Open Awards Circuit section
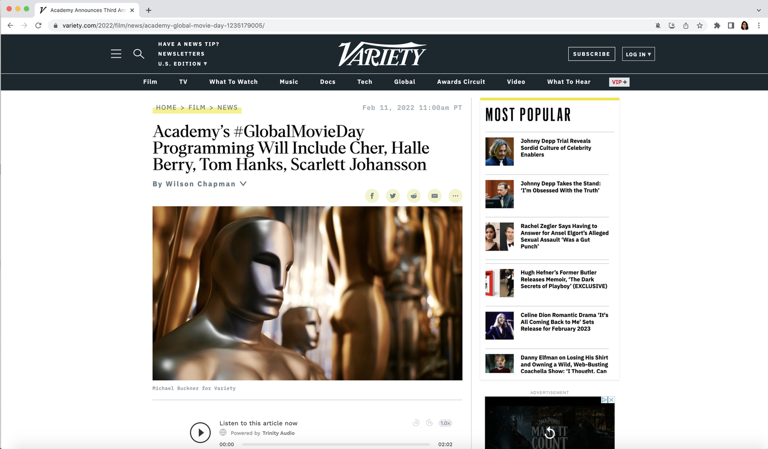This screenshot has height=449, width=768. 461,82
